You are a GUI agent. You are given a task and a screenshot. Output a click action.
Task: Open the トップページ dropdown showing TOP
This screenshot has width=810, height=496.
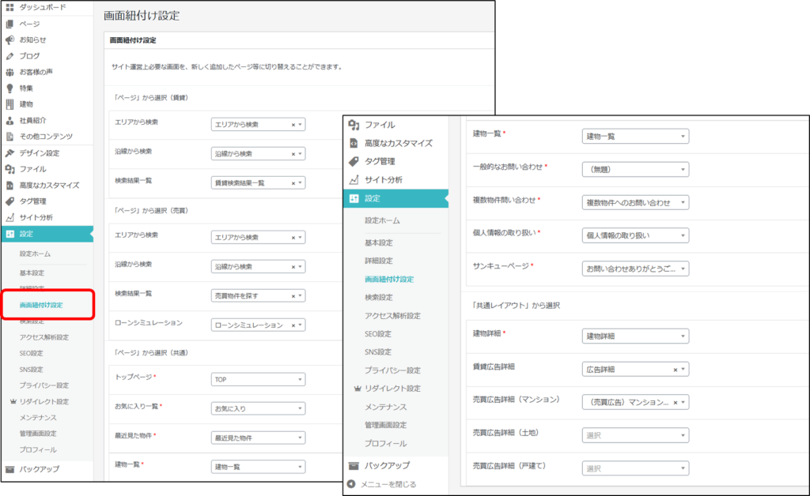coord(258,379)
